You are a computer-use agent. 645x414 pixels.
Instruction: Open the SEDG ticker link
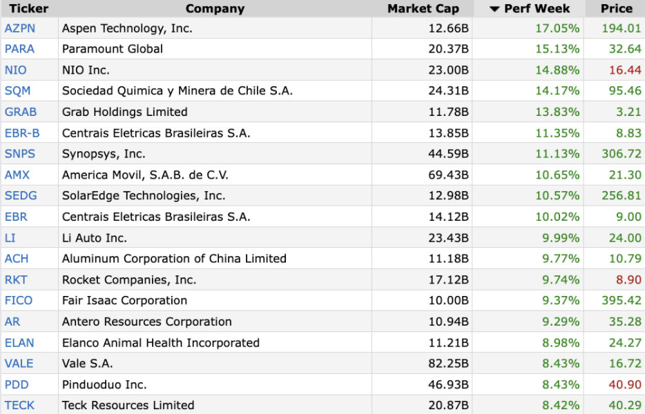click(x=21, y=196)
